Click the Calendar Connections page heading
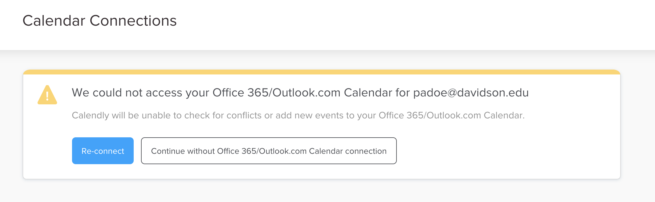This screenshot has height=202, width=655. (100, 21)
